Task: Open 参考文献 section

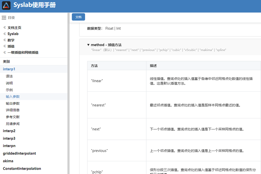Action: tap(13, 117)
